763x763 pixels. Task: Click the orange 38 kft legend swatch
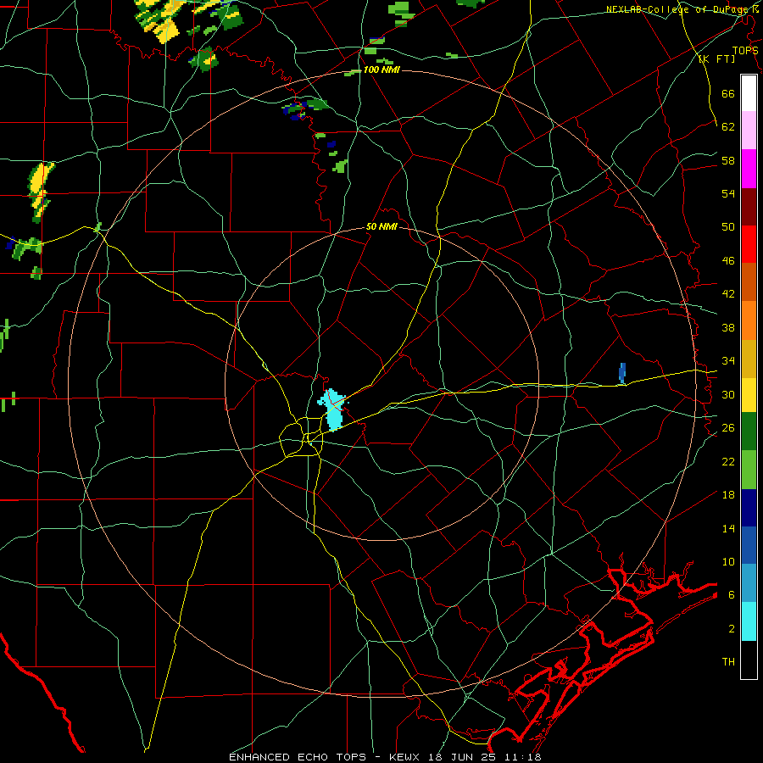tap(749, 320)
